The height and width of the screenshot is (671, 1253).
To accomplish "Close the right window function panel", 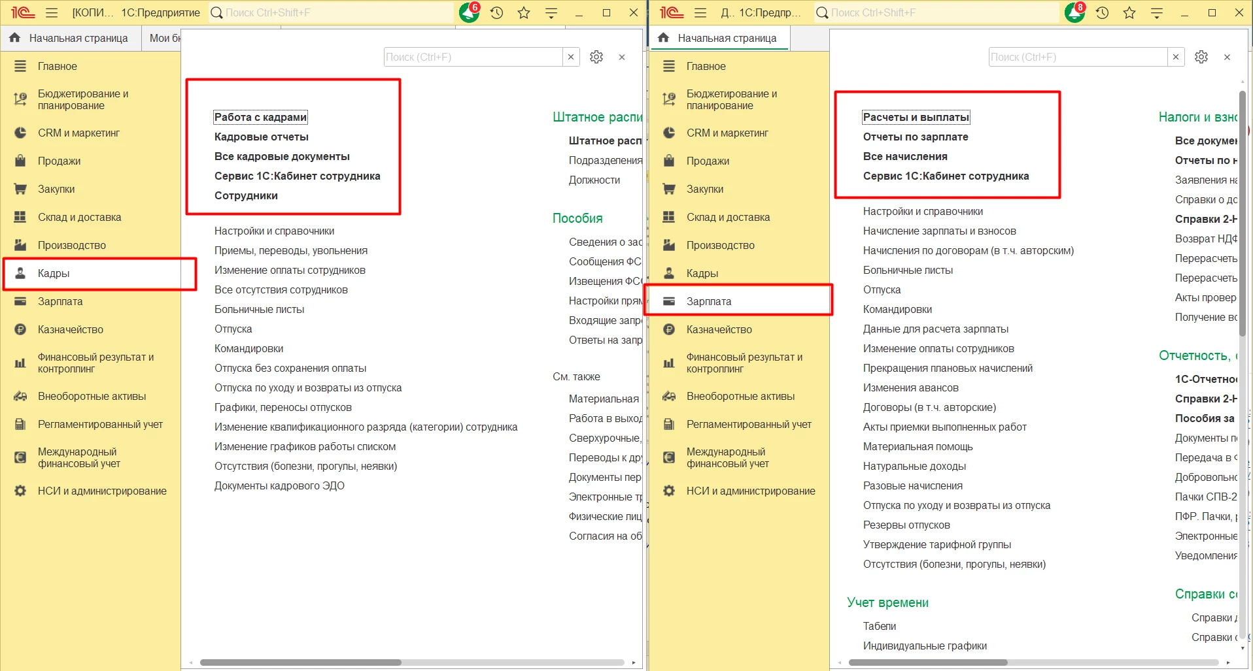I will pos(1227,57).
